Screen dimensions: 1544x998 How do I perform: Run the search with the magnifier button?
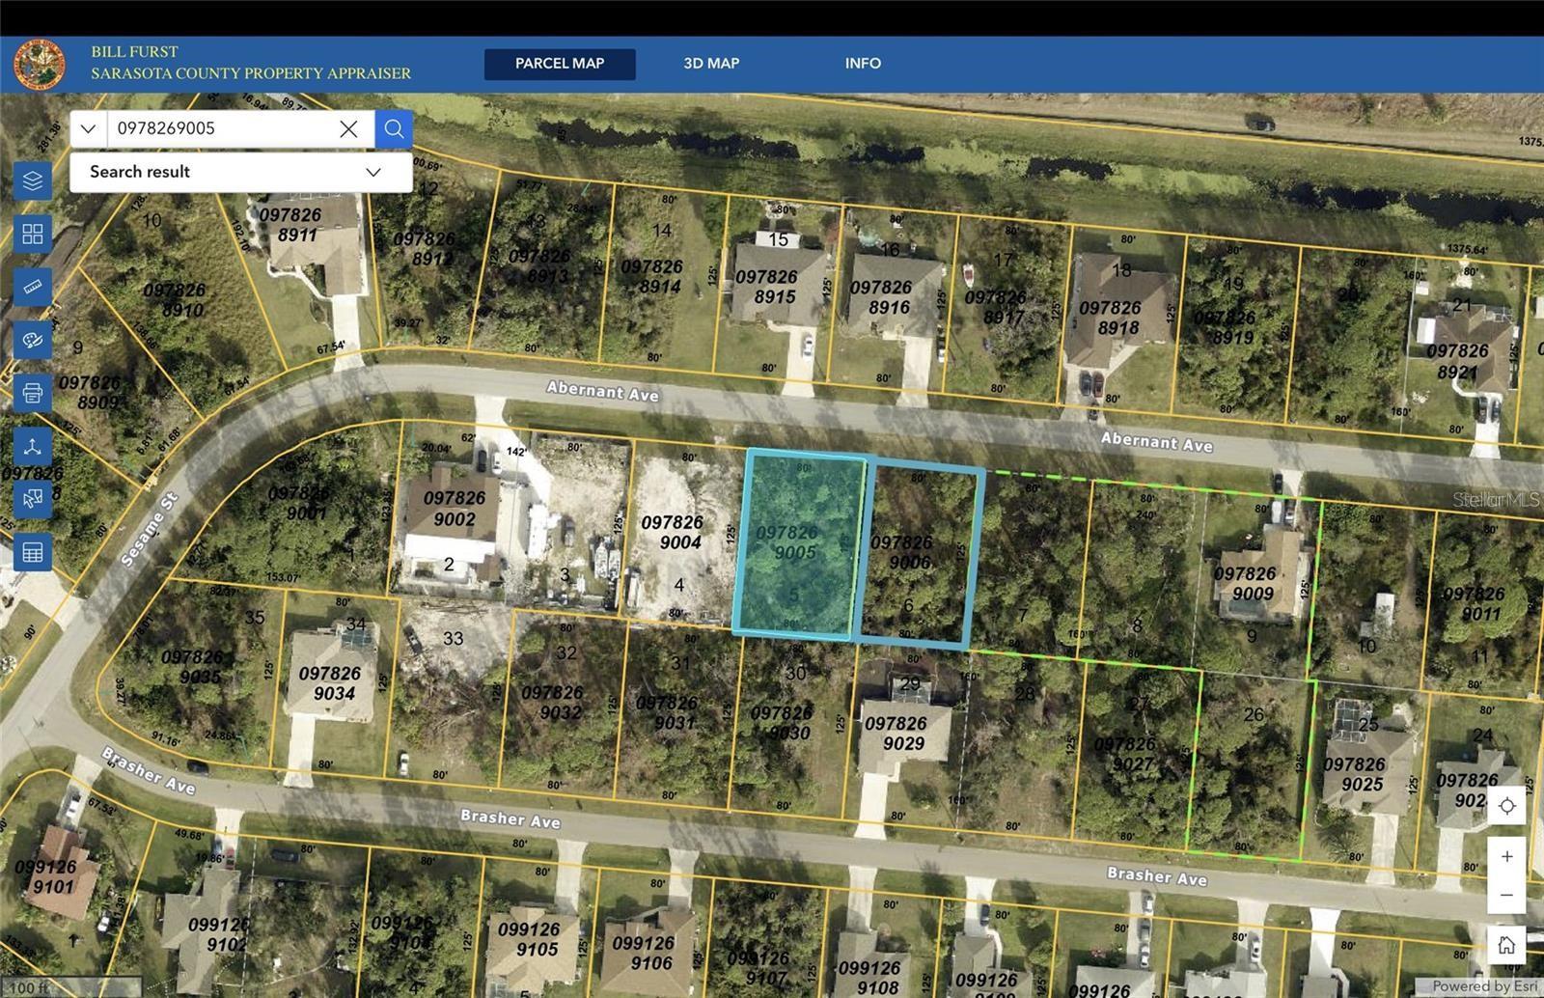coord(394,128)
